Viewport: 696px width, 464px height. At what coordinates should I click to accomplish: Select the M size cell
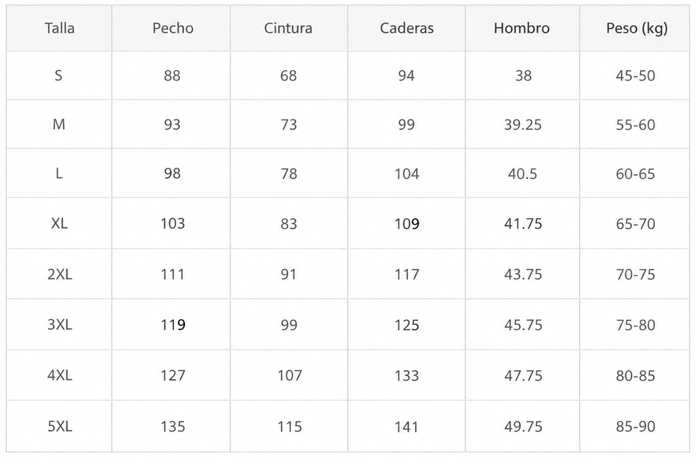(x=59, y=124)
